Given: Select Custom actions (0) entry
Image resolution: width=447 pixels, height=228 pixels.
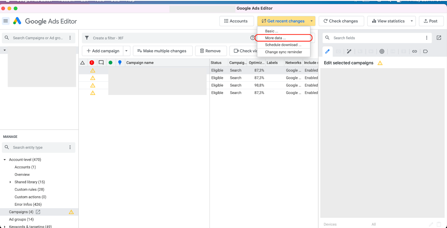Looking at the screenshot, I should (30, 197).
